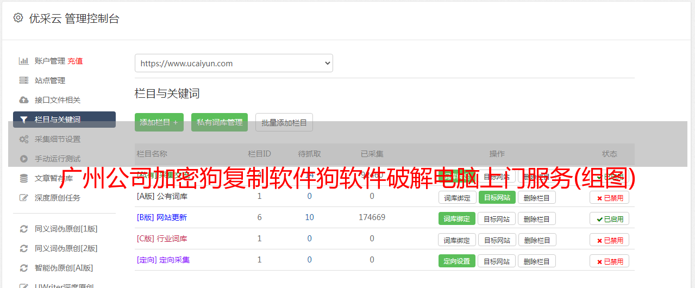Click 词库绑定 in the 公有词库 row
Image resolution: width=695 pixels, height=288 pixels.
(x=457, y=197)
